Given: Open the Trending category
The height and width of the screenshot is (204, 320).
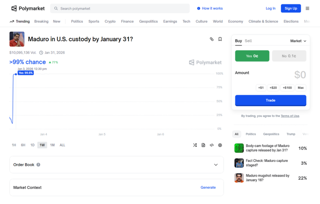Looking at the screenshot, I should tap(23, 21).
